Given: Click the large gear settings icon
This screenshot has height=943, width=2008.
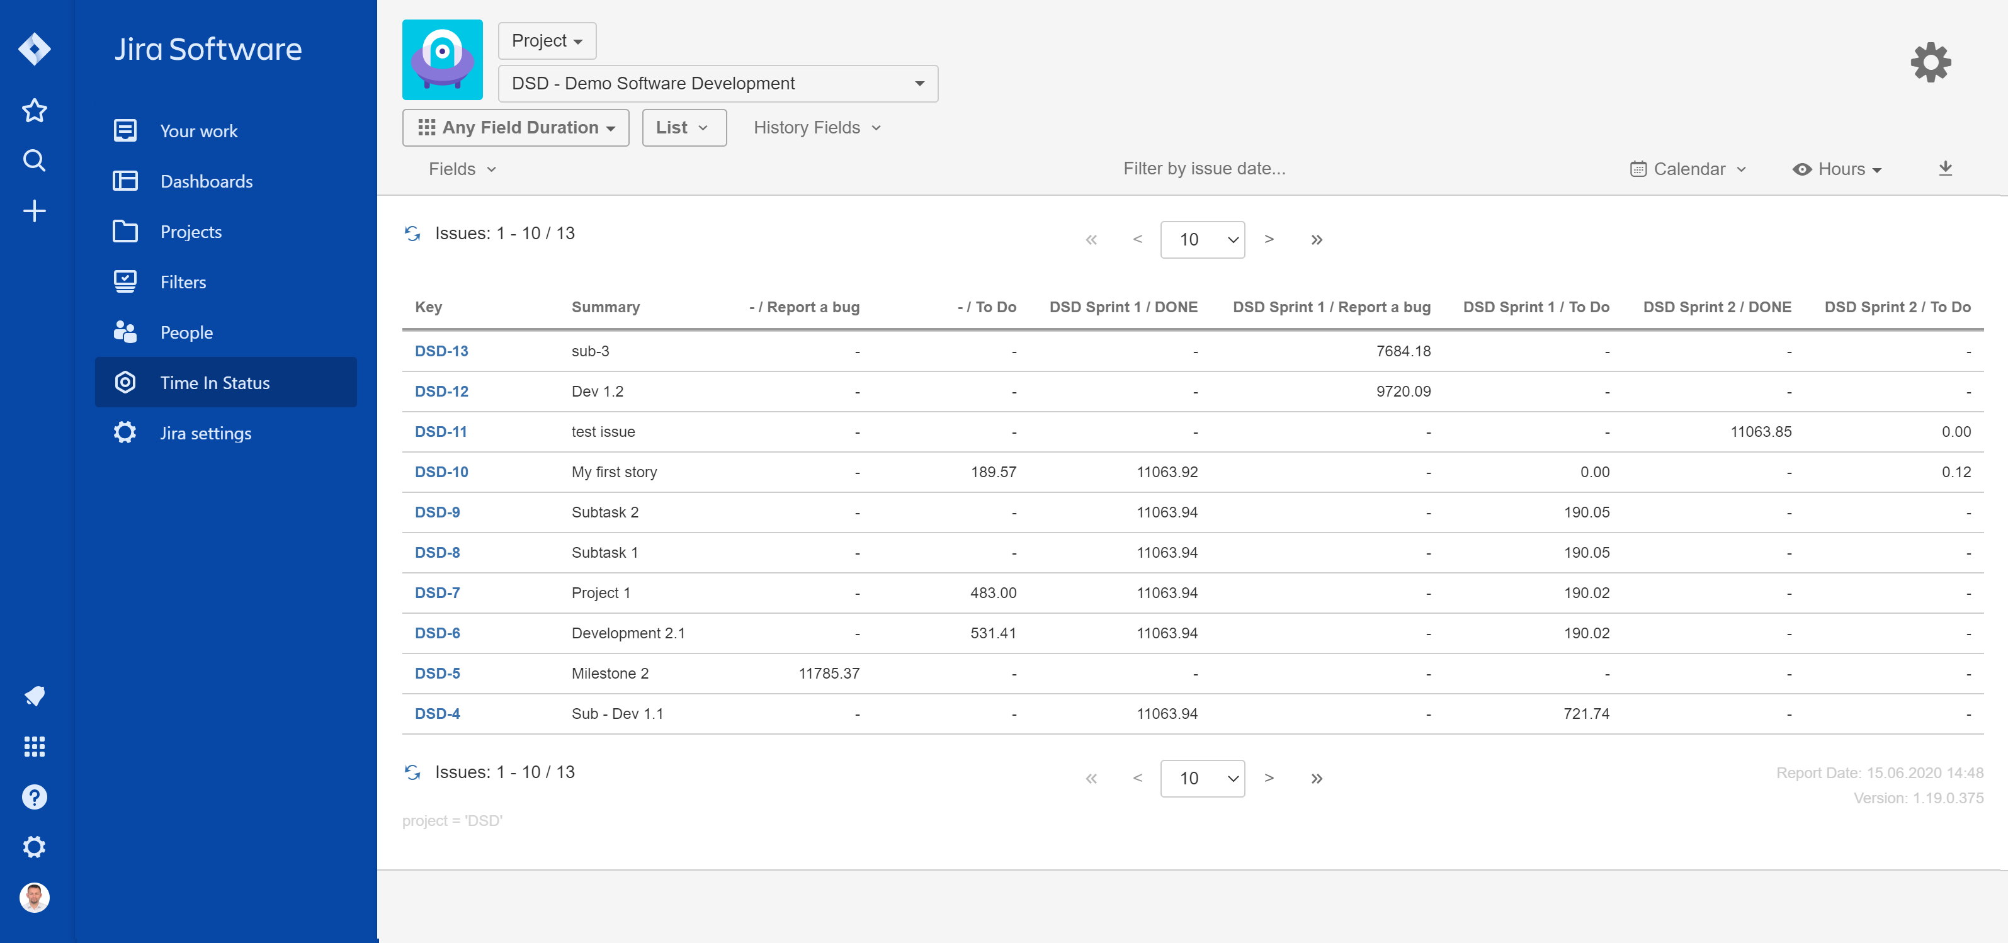Looking at the screenshot, I should coord(1930,62).
